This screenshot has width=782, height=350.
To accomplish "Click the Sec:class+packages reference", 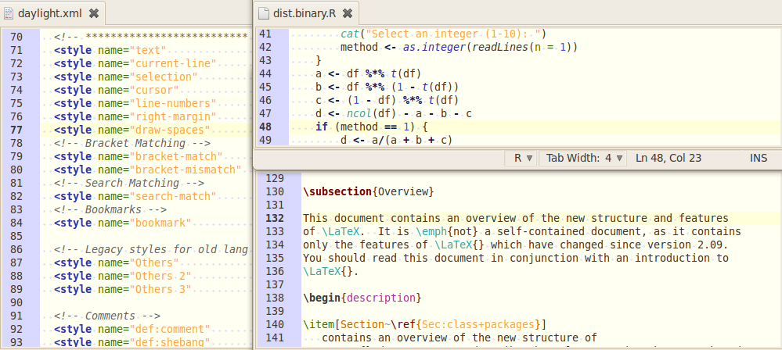I will coord(477,324).
